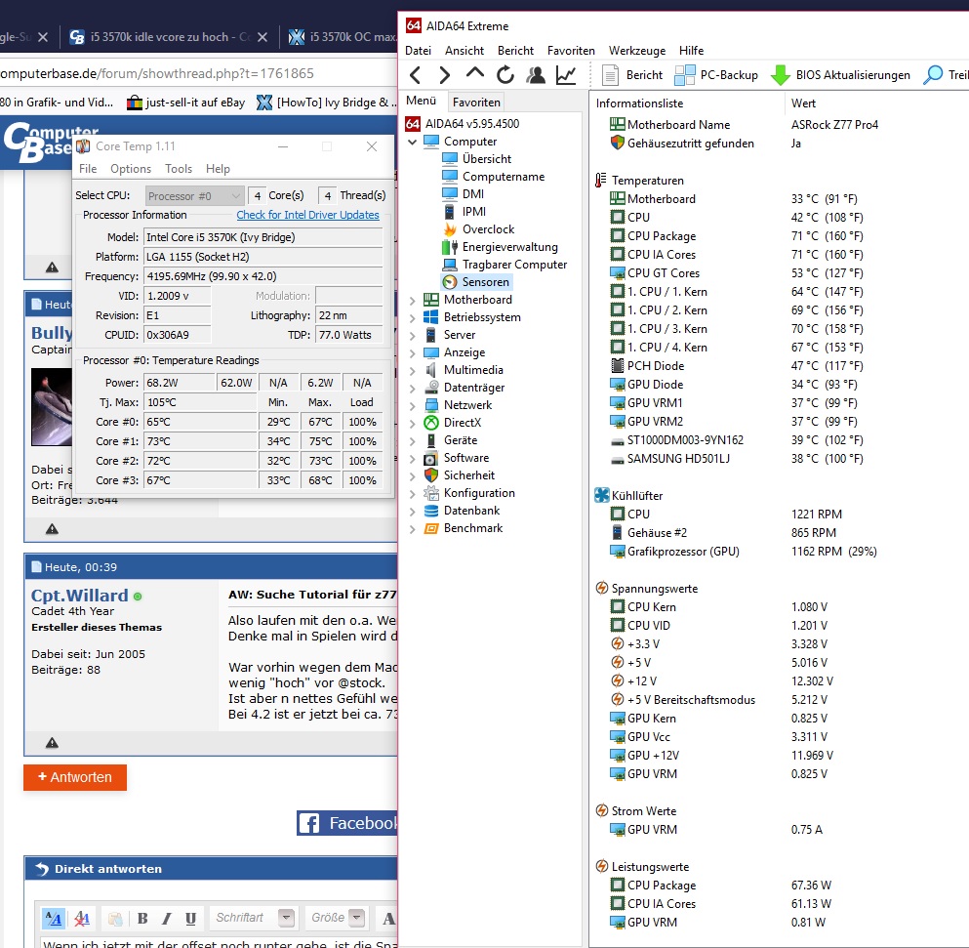The width and height of the screenshot is (969, 948).
Task: Click the Sicherheit shield icon
Action: coord(430,475)
